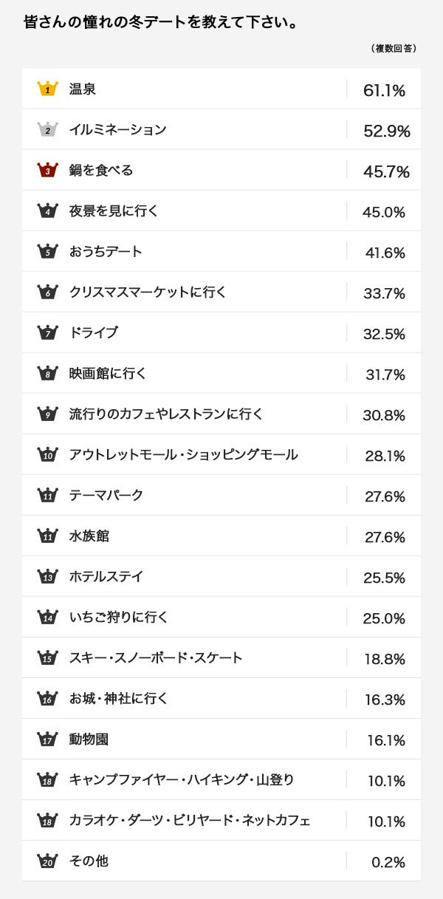Select the ホテルステイ row label
The image size is (443, 899).
(106, 577)
